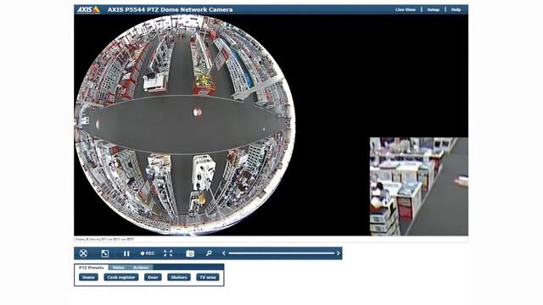Open fullscreen view with the expand arrows icon
The height and width of the screenshot is (305, 543).
pyautogui.click(x=168, y=253)
